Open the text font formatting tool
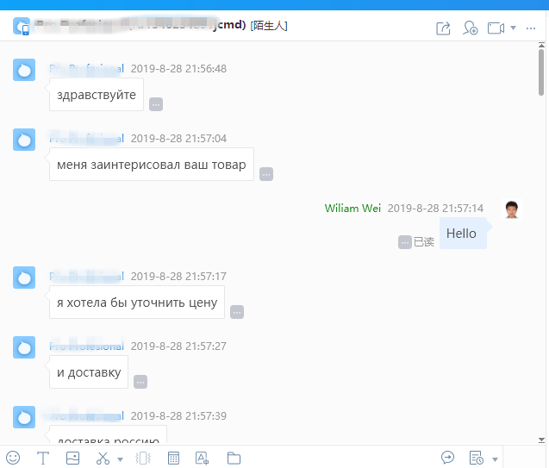 (x=43, y=458)
